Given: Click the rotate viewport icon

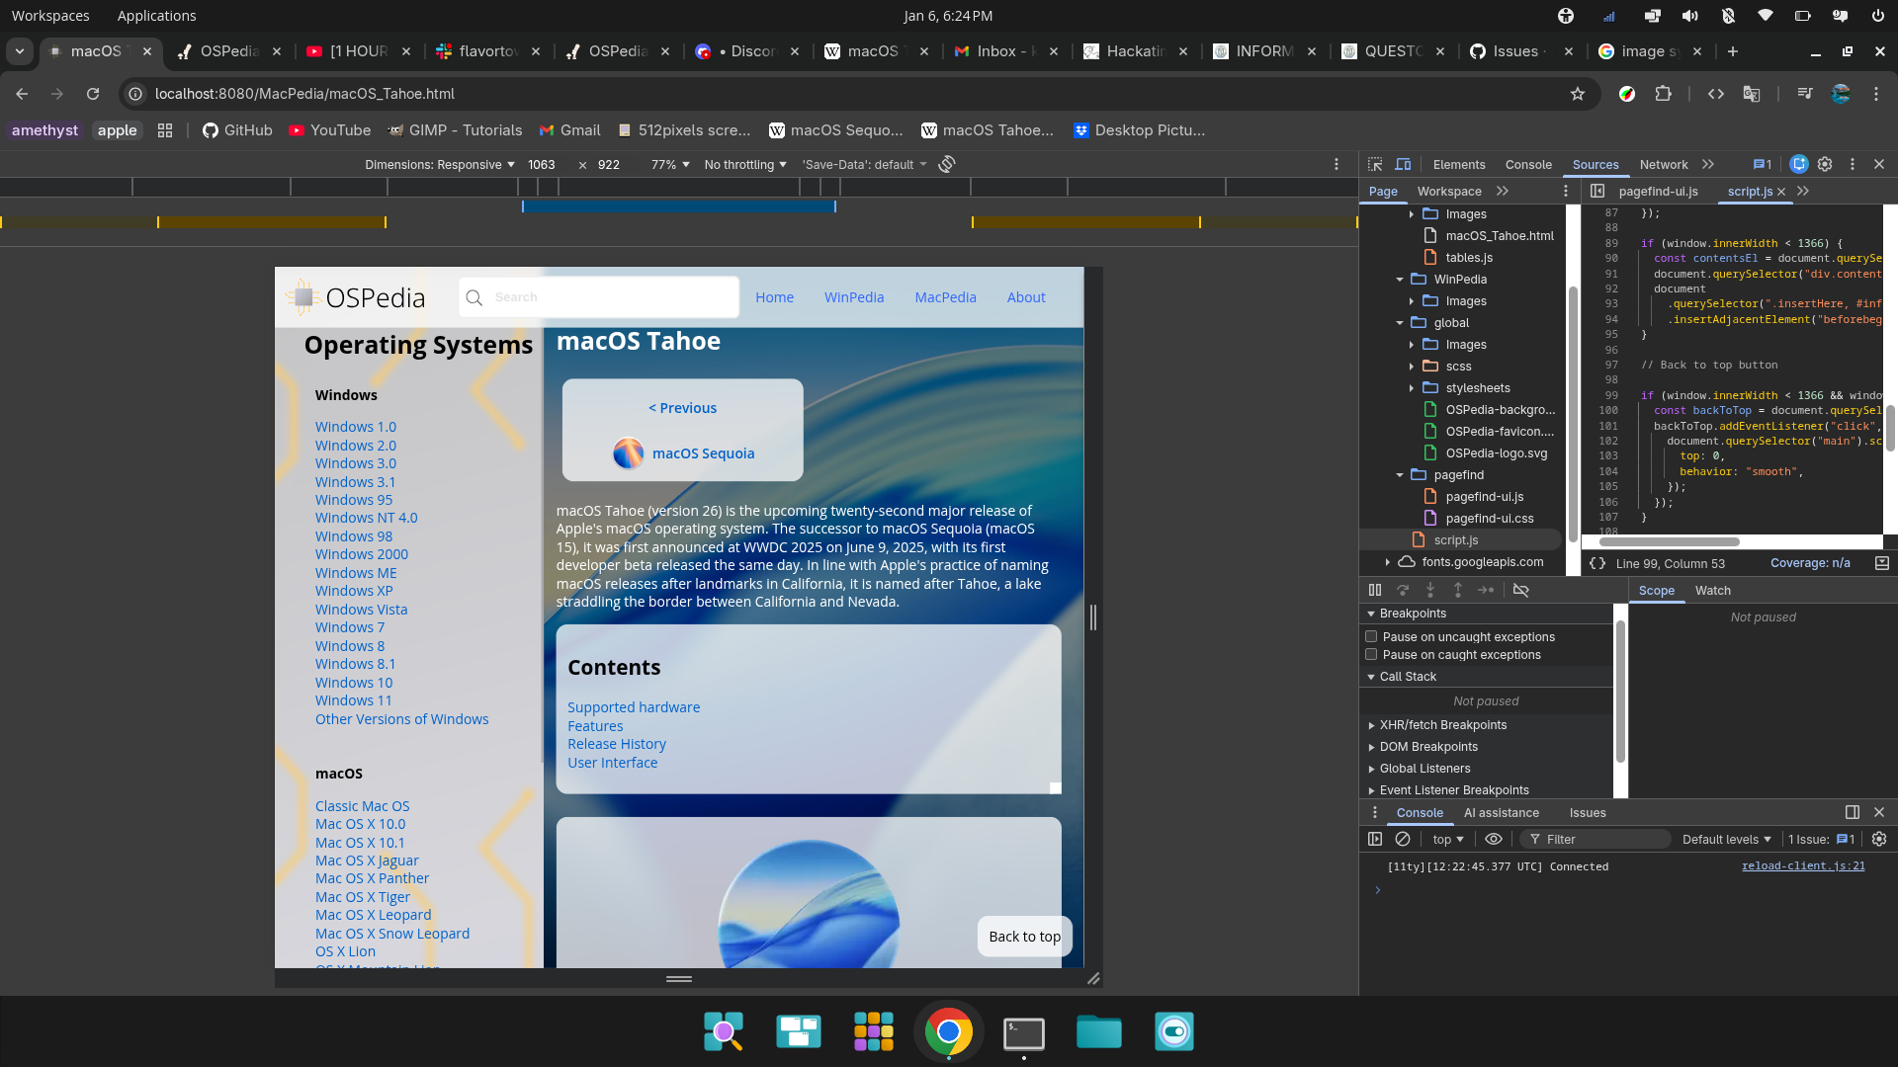Looking at the screenshot, I should [x=946, y=164].
